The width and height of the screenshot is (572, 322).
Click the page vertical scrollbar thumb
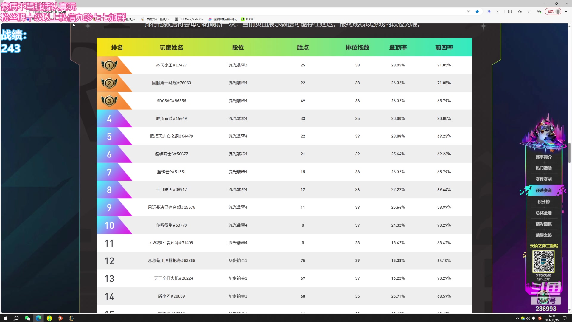(x=569, y=153)
